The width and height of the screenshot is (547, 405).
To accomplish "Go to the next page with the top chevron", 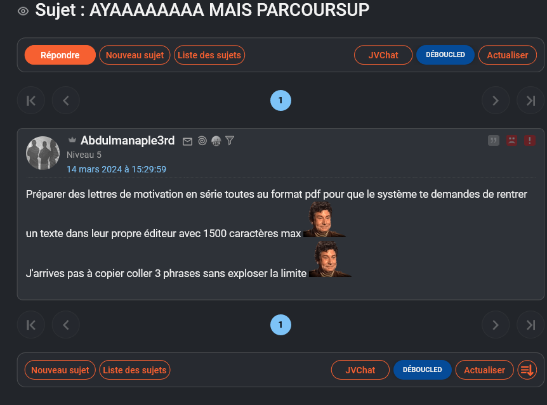I will (x=495, y=100).
